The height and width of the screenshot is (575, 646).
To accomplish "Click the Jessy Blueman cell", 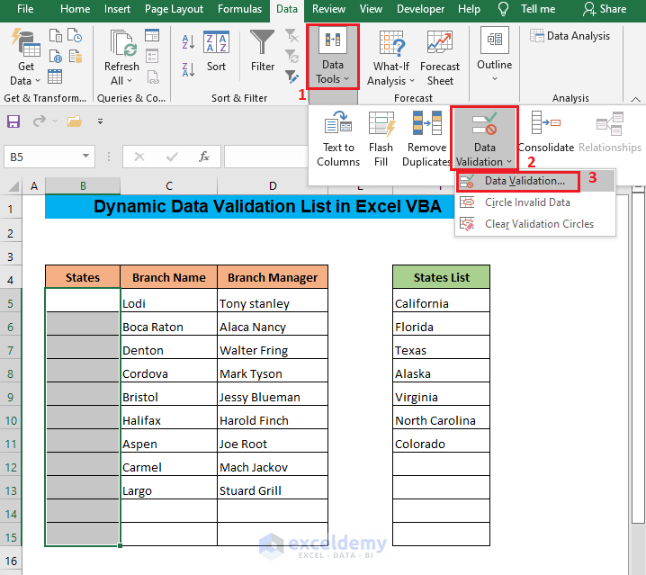I will pos(273,394).
